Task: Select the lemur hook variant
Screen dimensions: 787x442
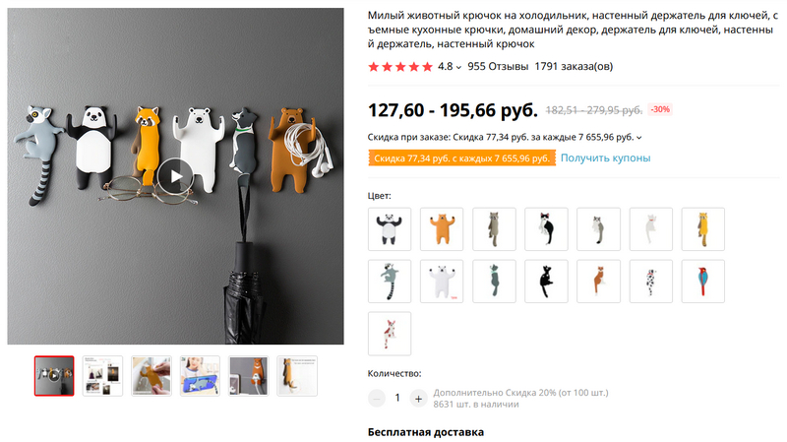Action: point(390,282)
